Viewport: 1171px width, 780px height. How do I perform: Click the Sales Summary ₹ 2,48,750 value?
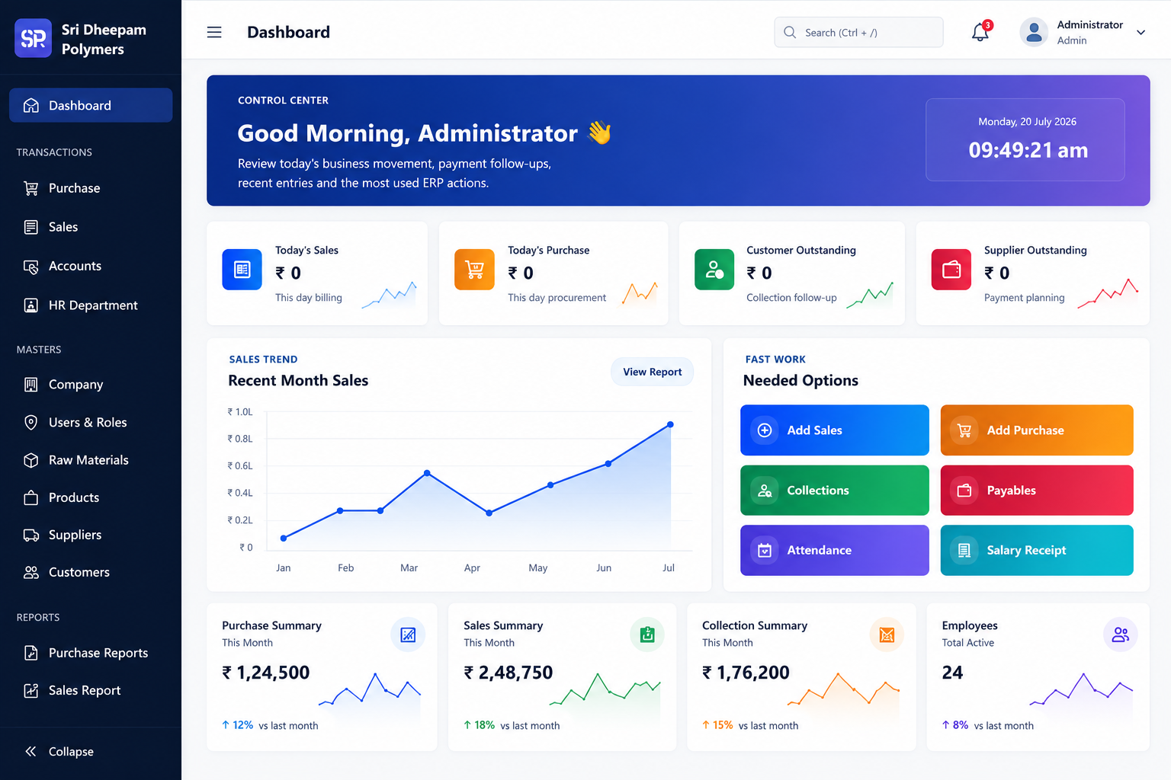click(509, 673)
